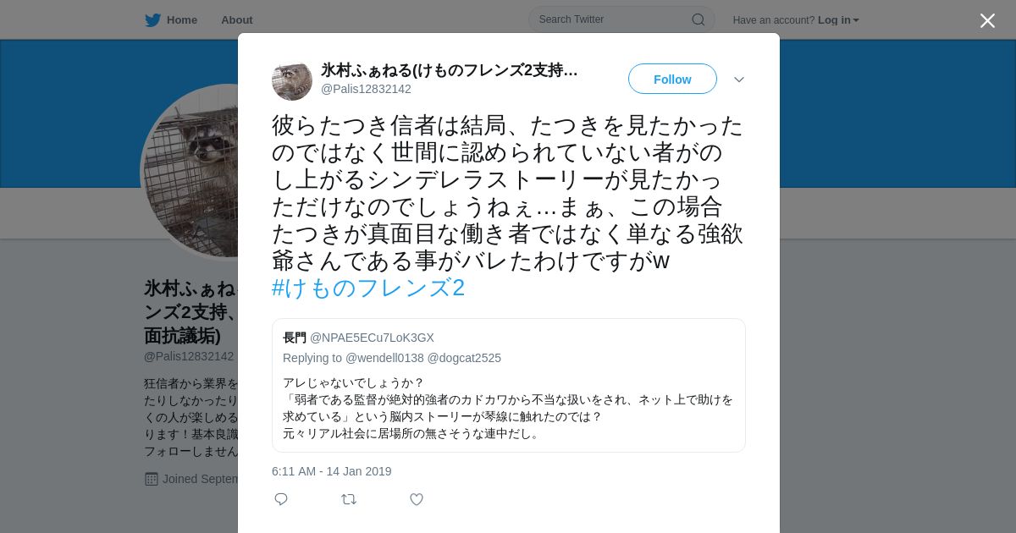Open the @Palis12832142 handle link in tweet
The image size is (1016, 533).
click(x=366, y=89)
